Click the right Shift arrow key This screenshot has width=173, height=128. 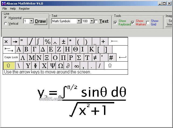click(x=116, y=66)
